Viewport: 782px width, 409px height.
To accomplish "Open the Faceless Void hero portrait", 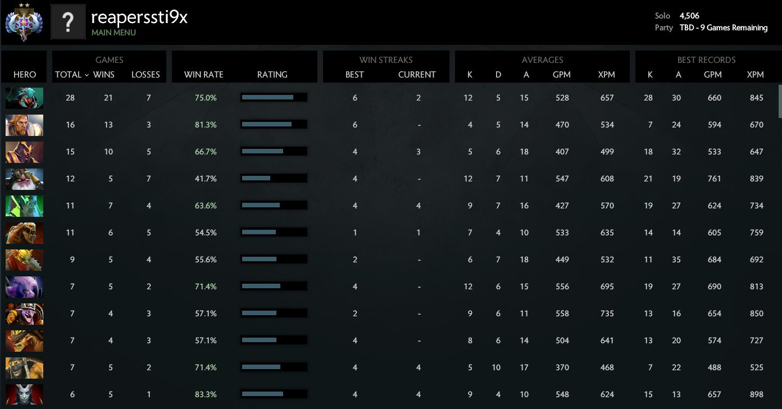I will (24, 287).
